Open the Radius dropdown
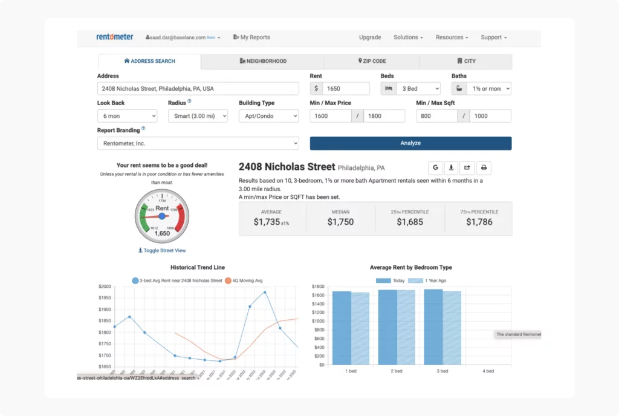 [198, 116]
